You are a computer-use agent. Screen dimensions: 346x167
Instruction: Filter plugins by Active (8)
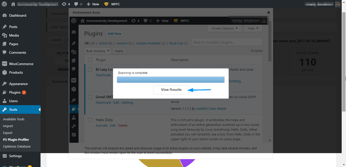[x=106, y=43]
